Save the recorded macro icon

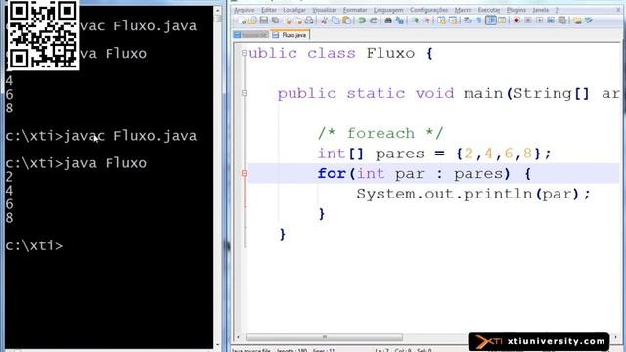pyautogui.click(x=562, y=21)
